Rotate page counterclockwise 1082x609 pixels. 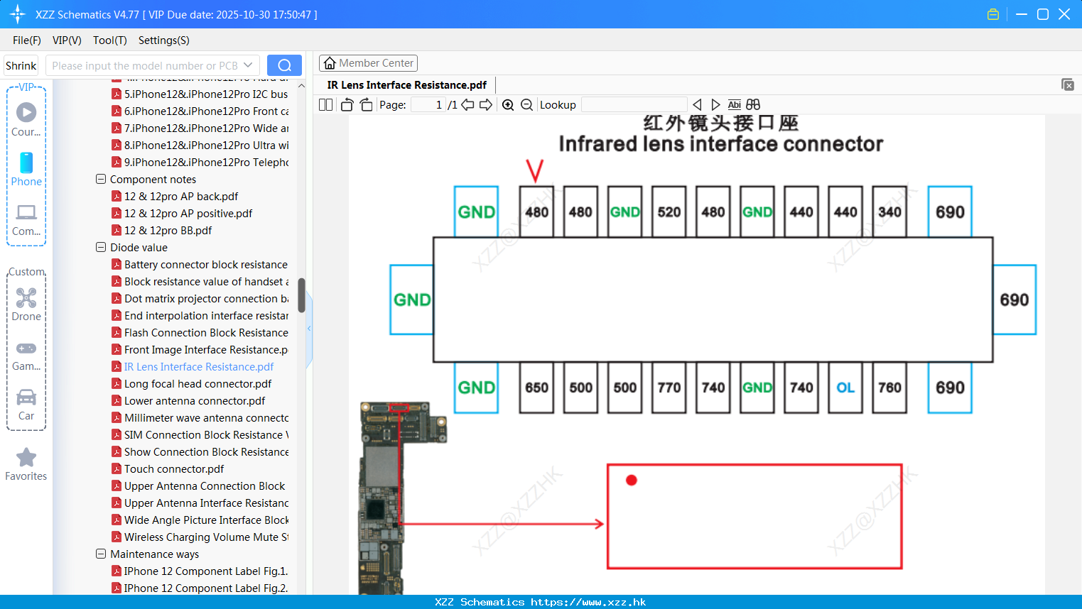click(347, 105)
